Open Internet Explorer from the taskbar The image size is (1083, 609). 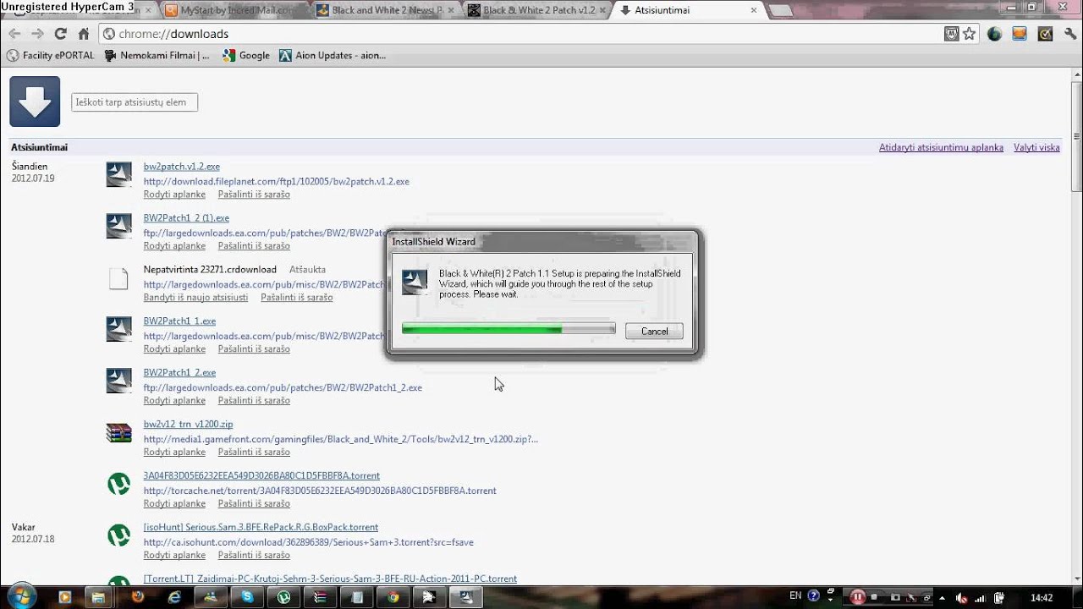175,597
